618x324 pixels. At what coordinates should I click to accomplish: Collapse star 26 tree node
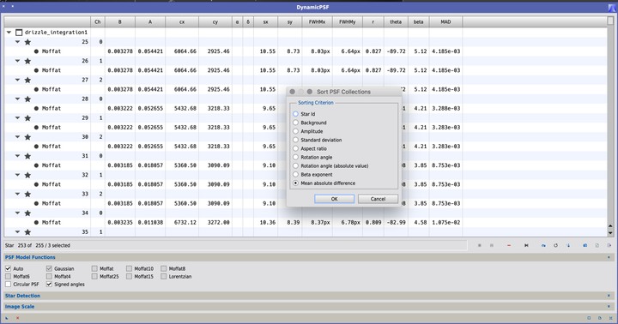17,61
